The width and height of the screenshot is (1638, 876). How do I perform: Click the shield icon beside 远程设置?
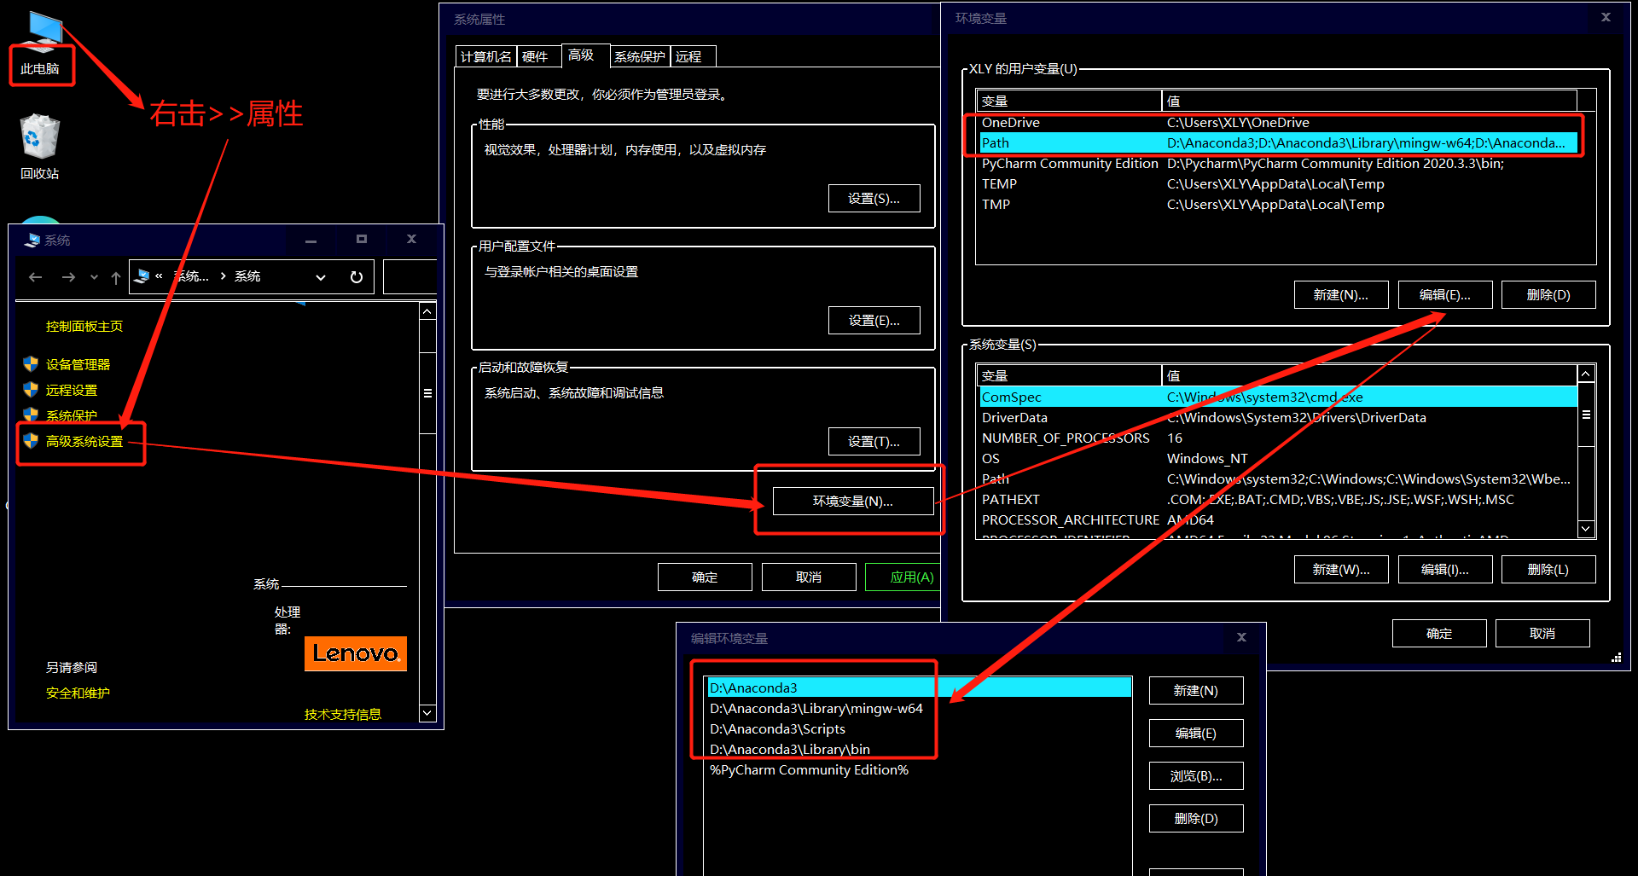[x=31, y=390]
